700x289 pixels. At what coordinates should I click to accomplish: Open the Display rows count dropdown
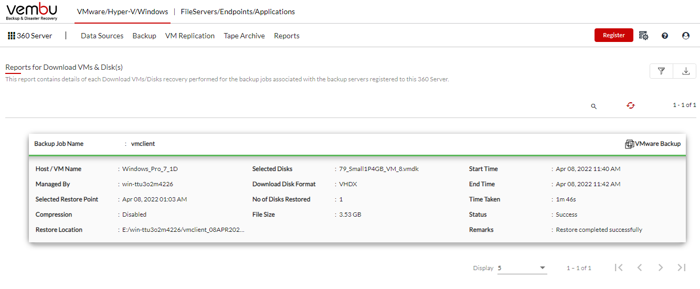[x=522, y=268]
